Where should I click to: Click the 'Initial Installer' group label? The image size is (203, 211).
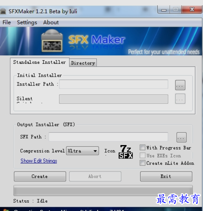(40, 76)
